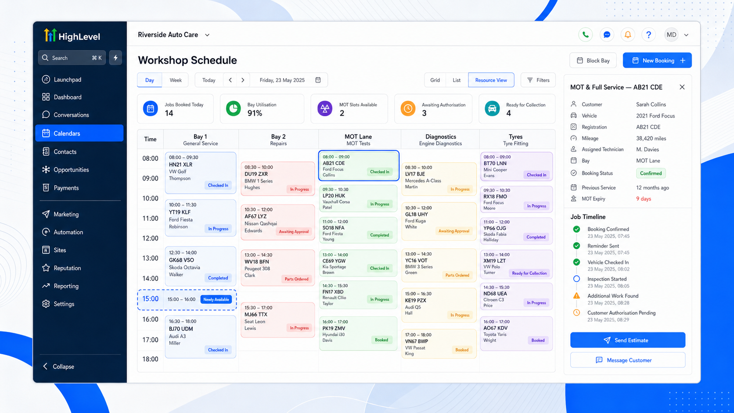The height and width of the screenshot is (413, 734).
Task: Open the date picker calendar icon
Action: point(318,80)
